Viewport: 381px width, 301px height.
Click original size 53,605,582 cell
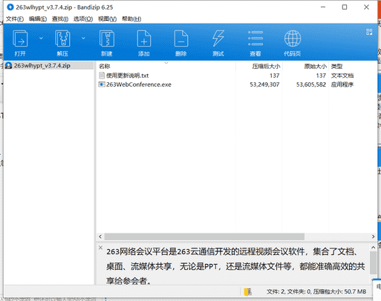click(311, 85)
